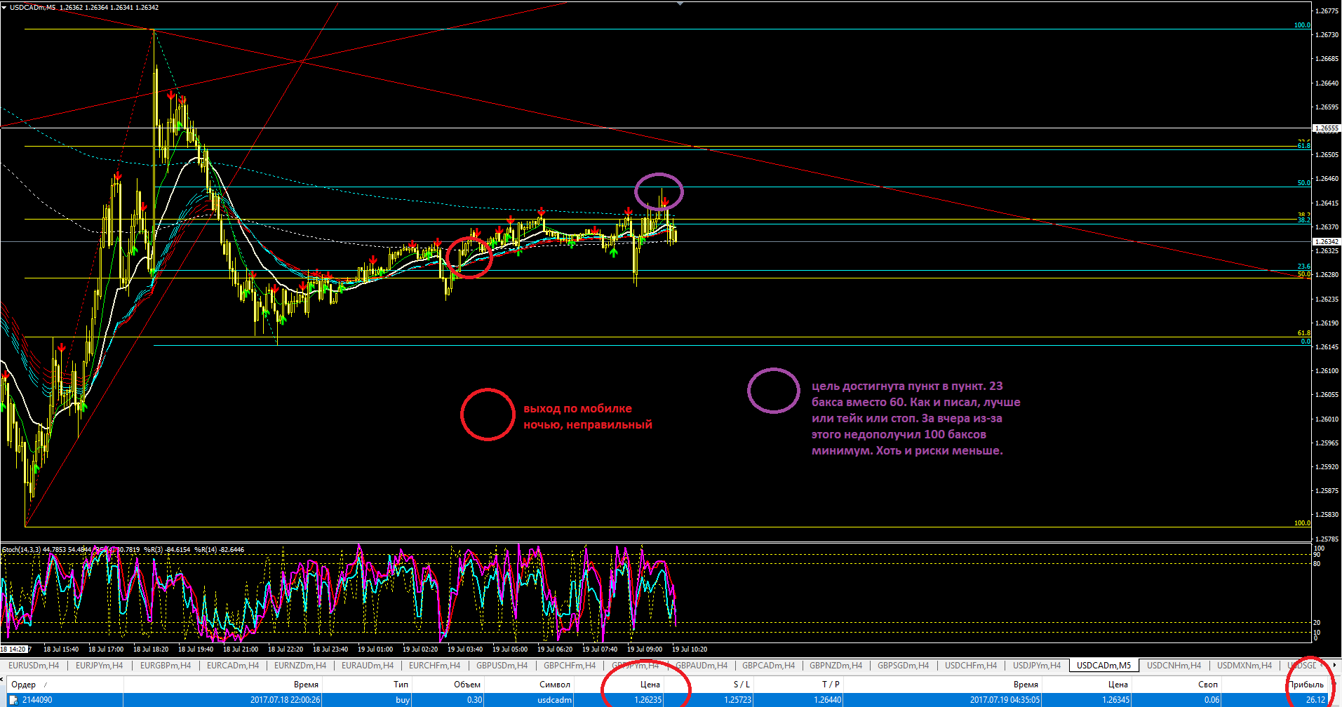Select the GBPNZDm,H4 tab
The image size is (1342, 707).
836,666
